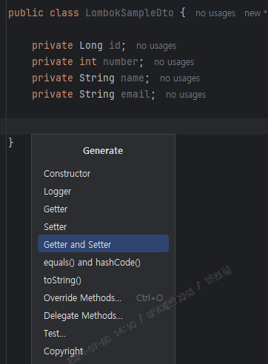Place cursor on LombokSampleDto class name
Viewport: 268px width, 364px height.
(130, 13)
